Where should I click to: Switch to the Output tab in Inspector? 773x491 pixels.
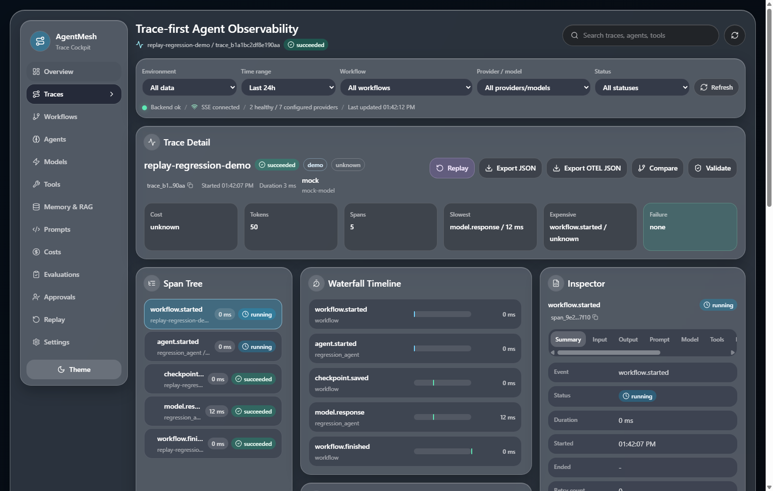point(628,339)
